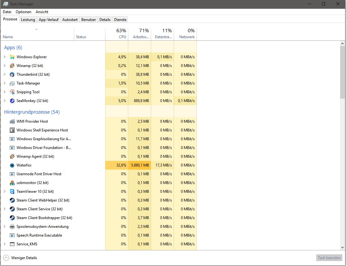Expand the Winamp (32 bit) entry

point(4,66)
